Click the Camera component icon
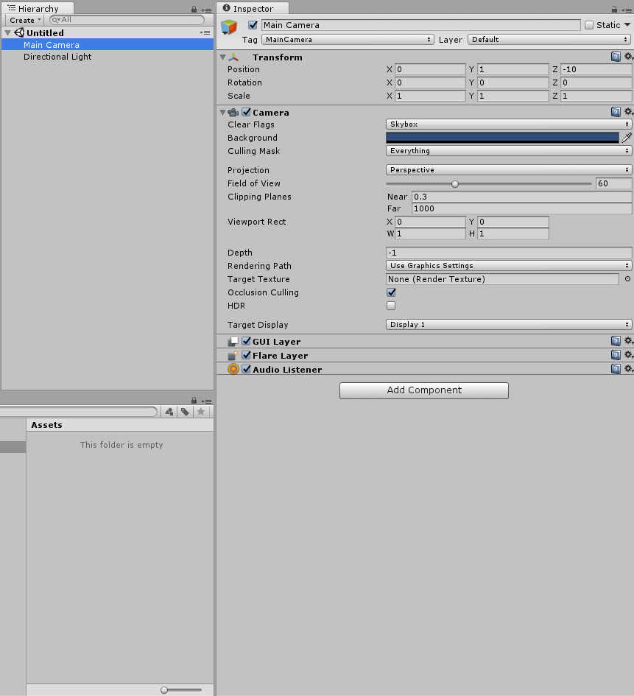This screenshot has width=634, height=696. [233, 112]
